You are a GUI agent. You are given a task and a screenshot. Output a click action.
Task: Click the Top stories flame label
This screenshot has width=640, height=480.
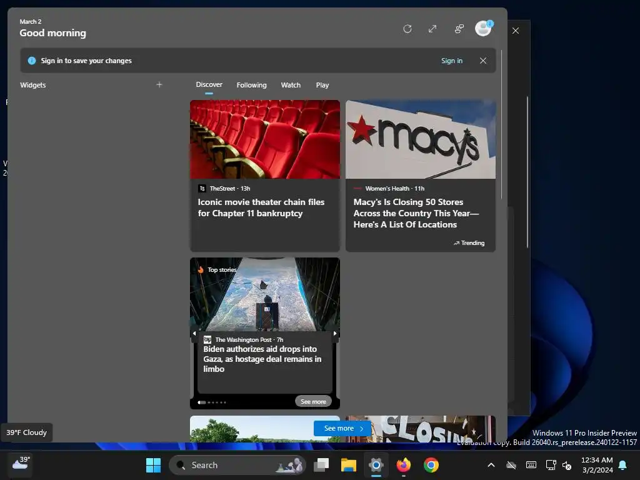pos(217,270)
